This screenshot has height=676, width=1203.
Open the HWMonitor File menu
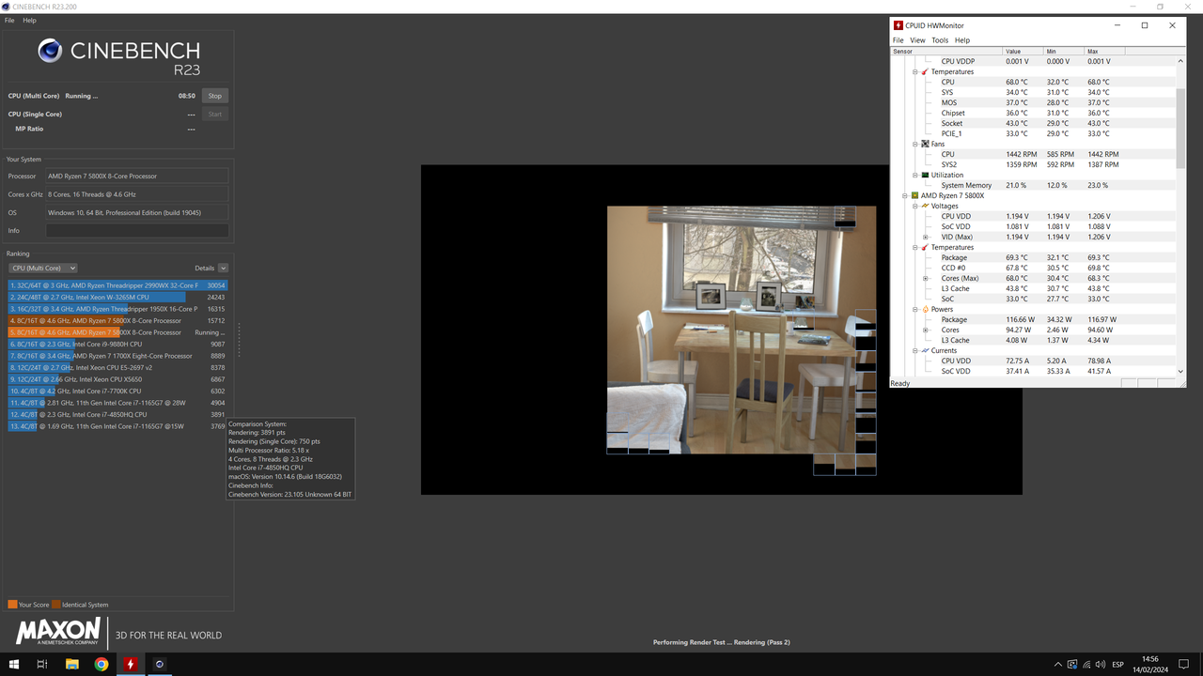(898, 40)
